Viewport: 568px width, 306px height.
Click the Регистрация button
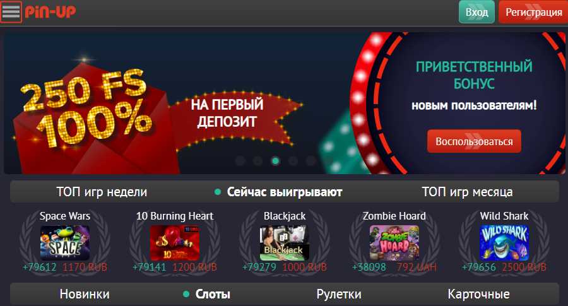coord(533,12)
